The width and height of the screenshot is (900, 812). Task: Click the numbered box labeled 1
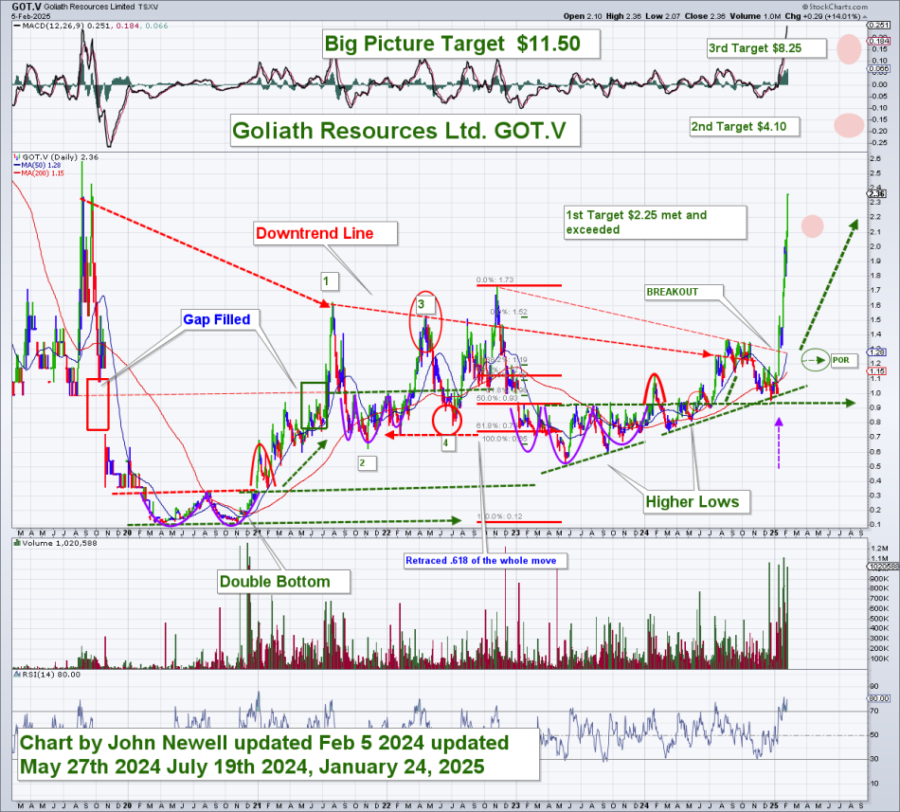click(x=326, y=280)
